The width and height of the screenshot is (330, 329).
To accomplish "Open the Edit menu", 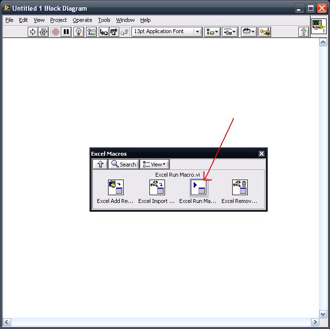I will 23,20.
